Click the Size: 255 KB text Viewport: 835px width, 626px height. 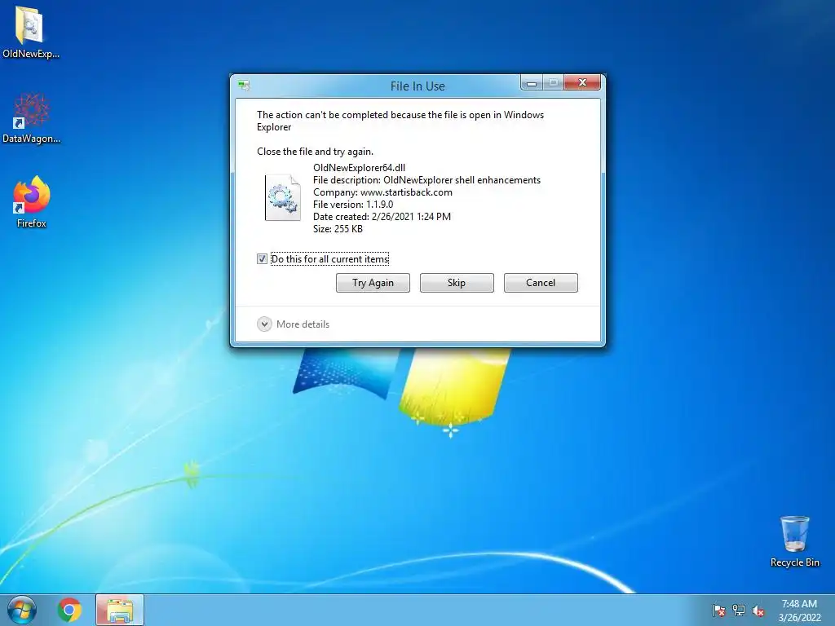click(338, 229)
